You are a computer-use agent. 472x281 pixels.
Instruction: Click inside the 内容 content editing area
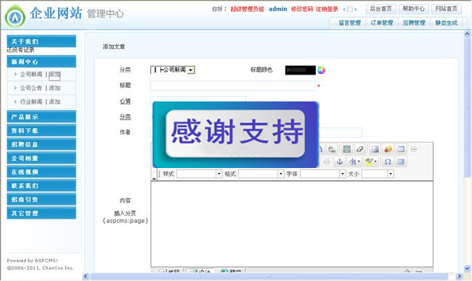(x=292, y=224)
